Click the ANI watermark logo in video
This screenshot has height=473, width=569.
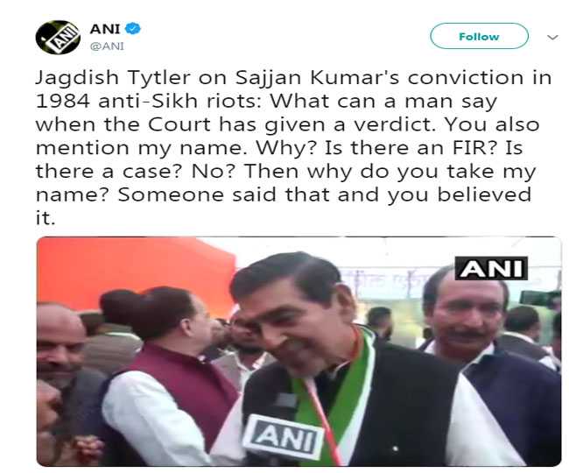pyautogui.click(x=491, y=268)
